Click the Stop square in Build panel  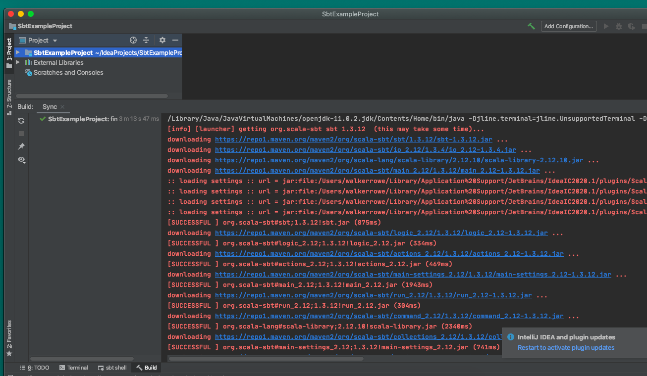[21, 133]
